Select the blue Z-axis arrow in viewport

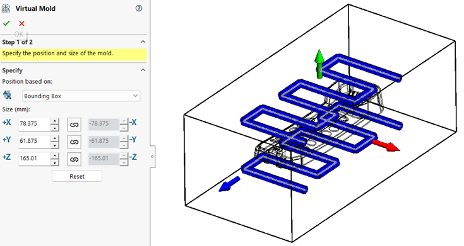tap(229, 184)
